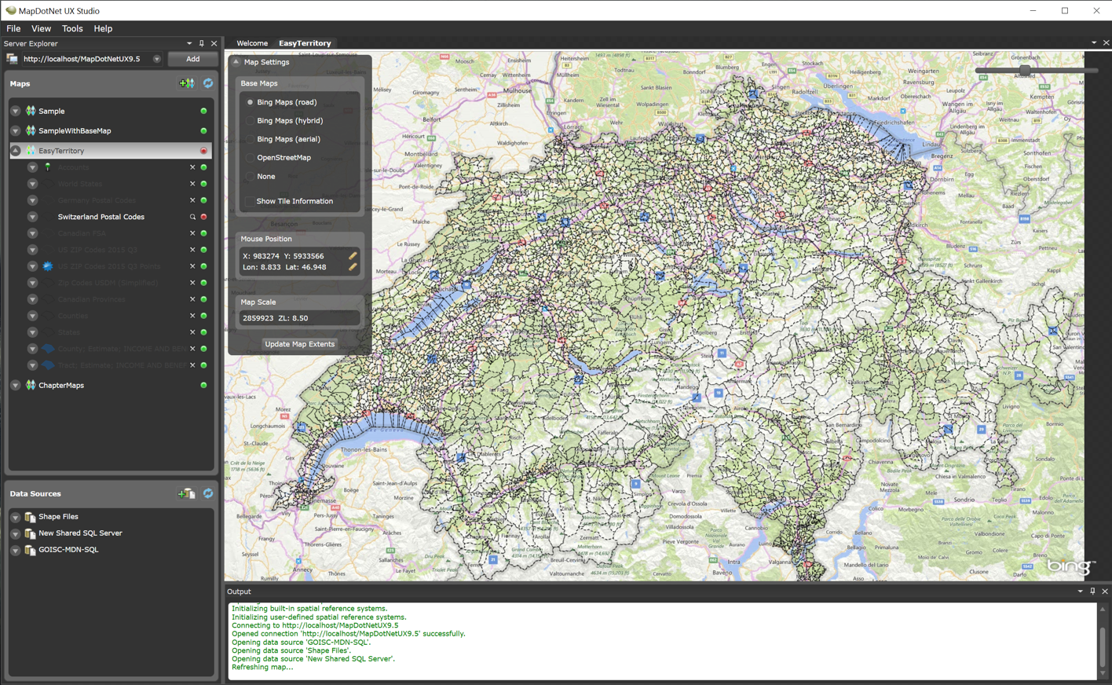Refresh the Maps list

click(208, 83)
